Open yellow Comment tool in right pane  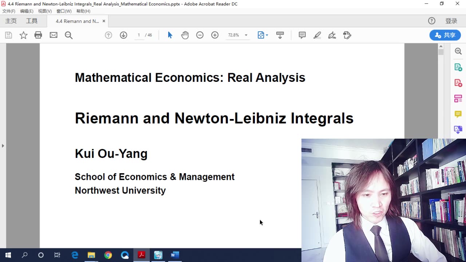pyautogui.click(x=458, y=114)
